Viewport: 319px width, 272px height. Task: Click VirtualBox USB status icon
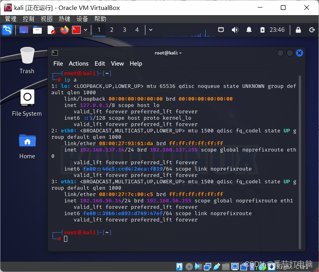[x=217, y=266]
